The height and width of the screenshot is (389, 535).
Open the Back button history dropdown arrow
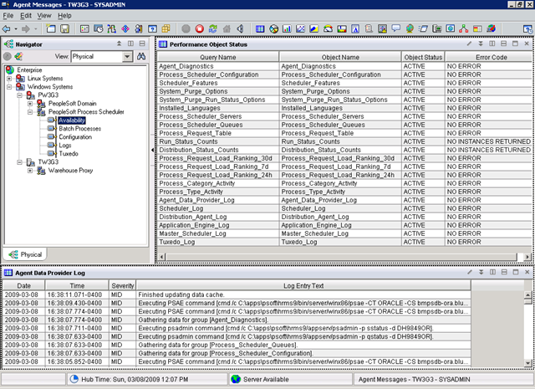click(x=16, y=29)
